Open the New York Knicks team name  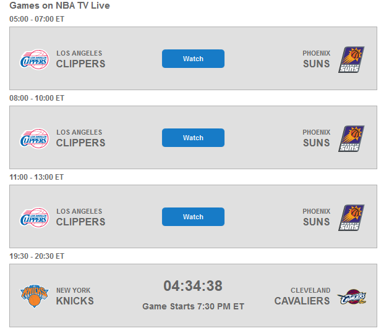coord(75,296)
